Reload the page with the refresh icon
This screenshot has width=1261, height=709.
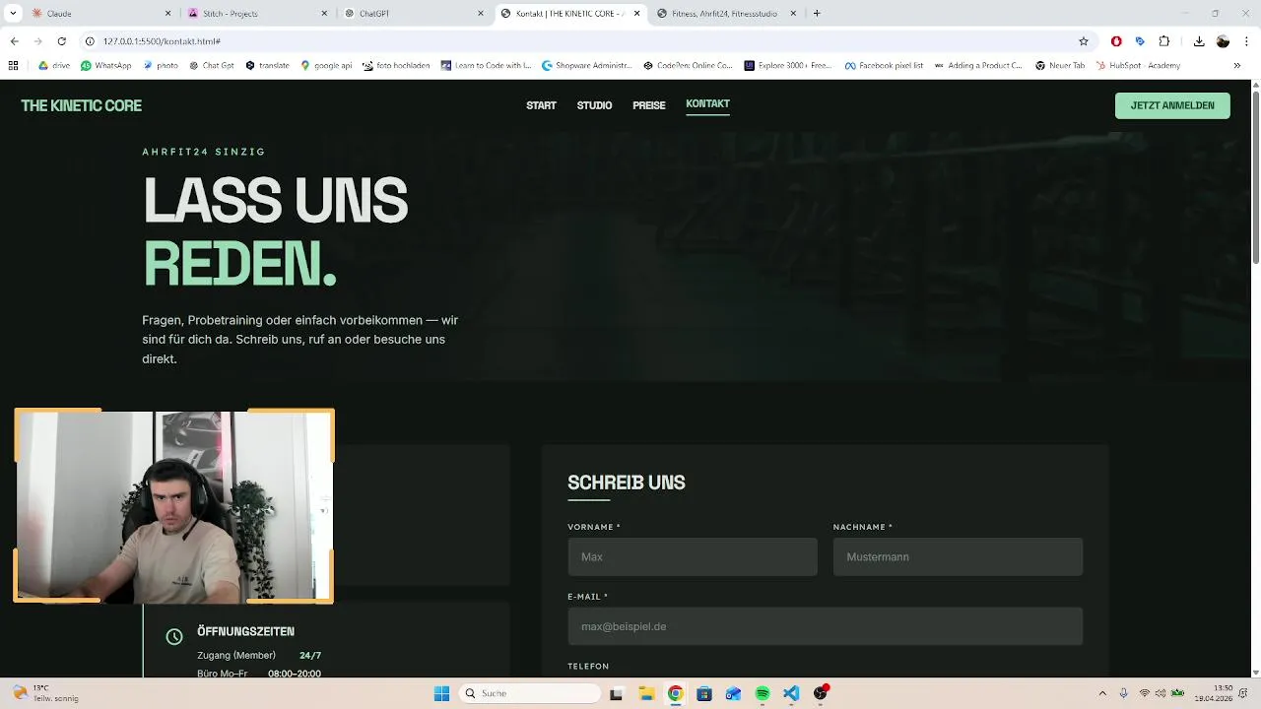pyautogui.click(x=61, y=41)
